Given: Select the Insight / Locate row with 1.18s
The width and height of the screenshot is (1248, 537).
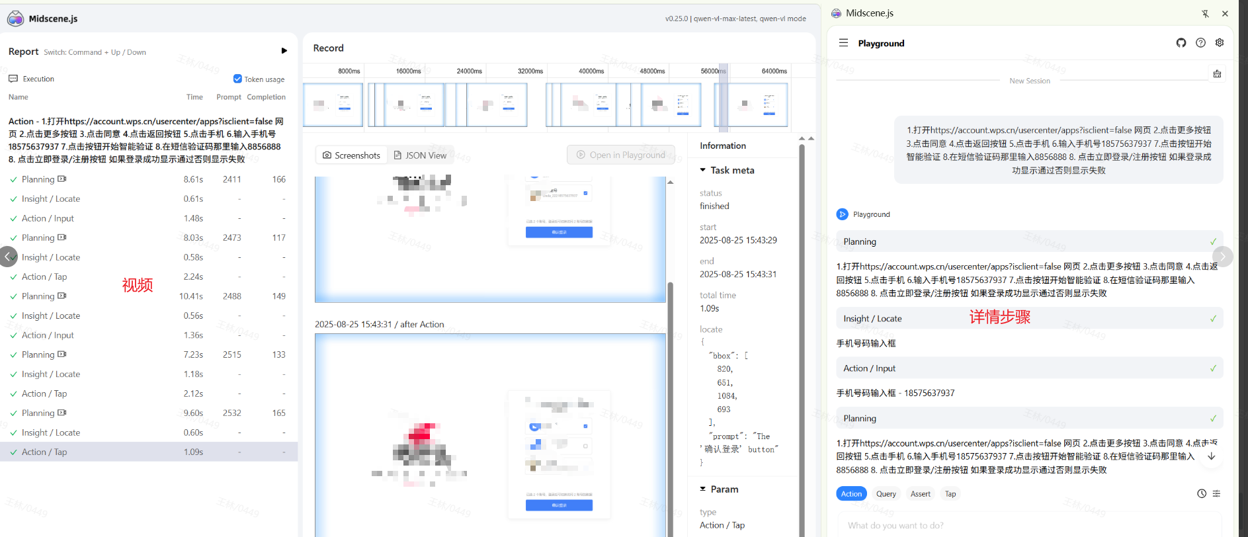Looking at the screenshot, I should pos(149,374).
